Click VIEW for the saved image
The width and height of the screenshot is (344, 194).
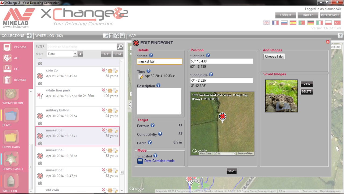307,84
